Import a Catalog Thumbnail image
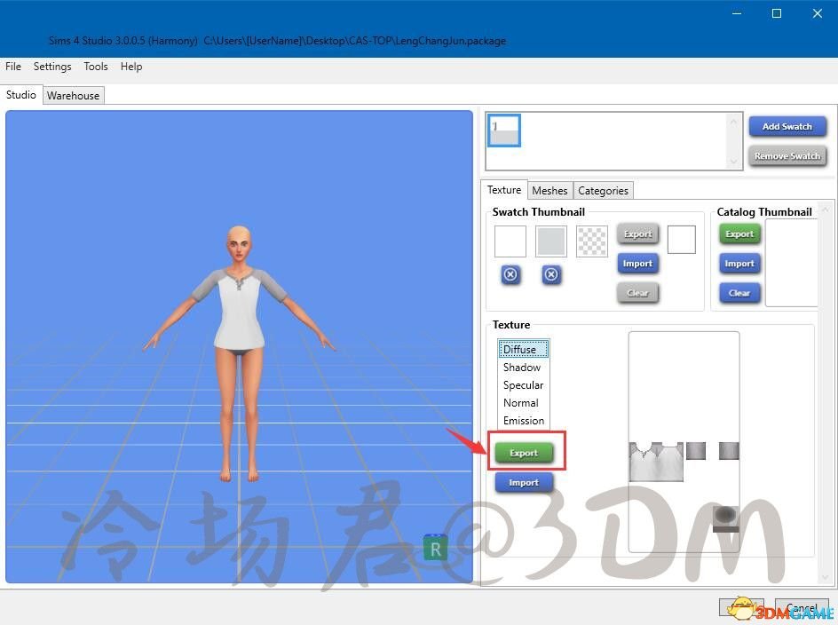Screen dimensions: 838x625 [x=739, y=264]
